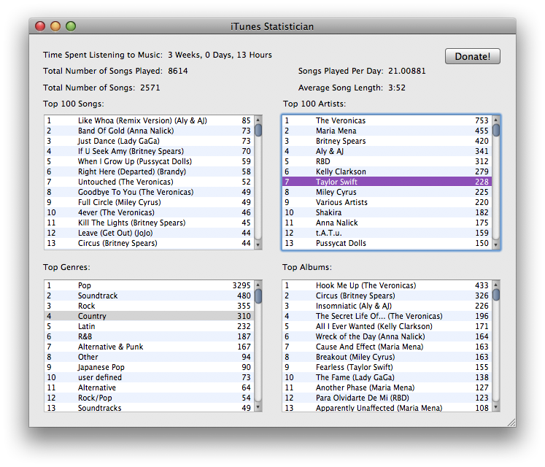This screenshot has height=467, width=545.
Task: Select artist Miley Cyrus row
Action: 387,192
